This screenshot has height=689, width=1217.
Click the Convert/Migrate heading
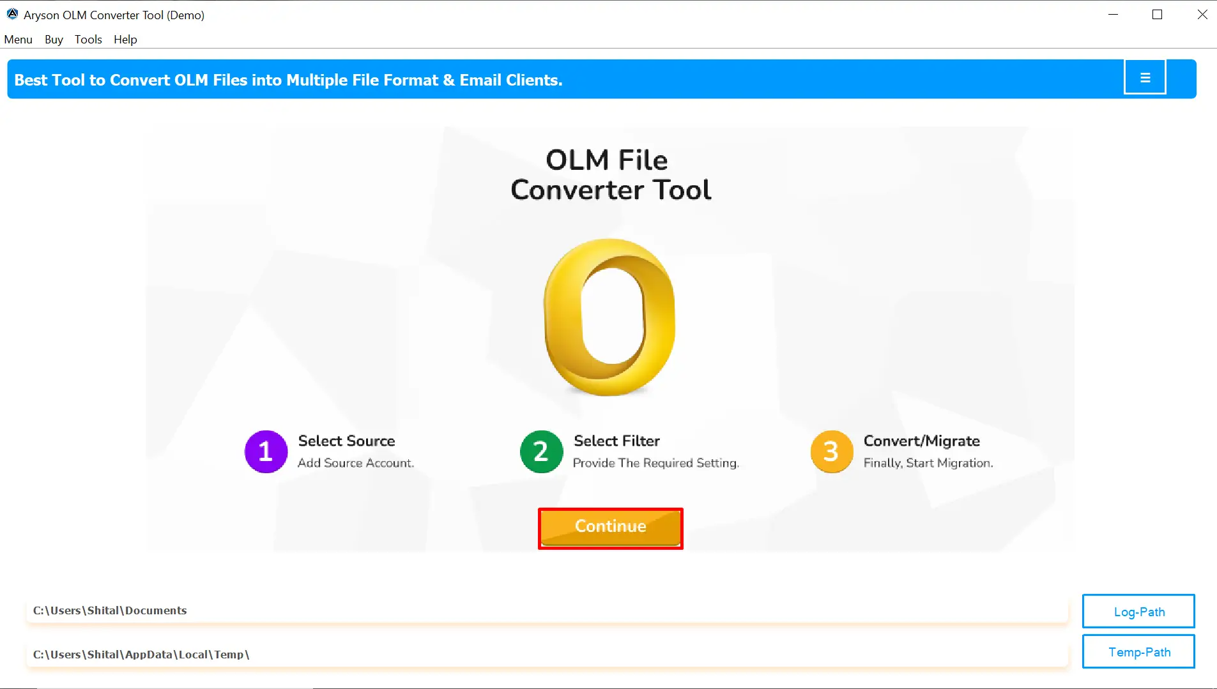tap(921, 441)
